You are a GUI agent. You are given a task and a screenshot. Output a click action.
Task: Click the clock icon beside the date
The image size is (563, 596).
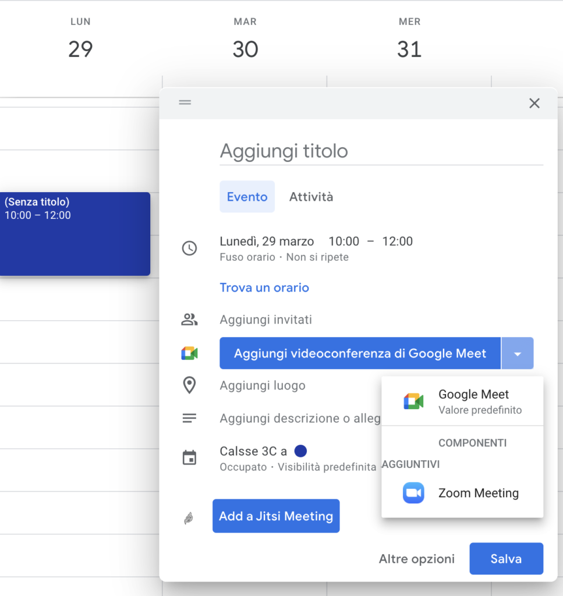coord(189,248)
